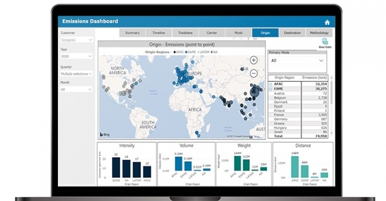Switch to the Mode tab

pos(238,32)
